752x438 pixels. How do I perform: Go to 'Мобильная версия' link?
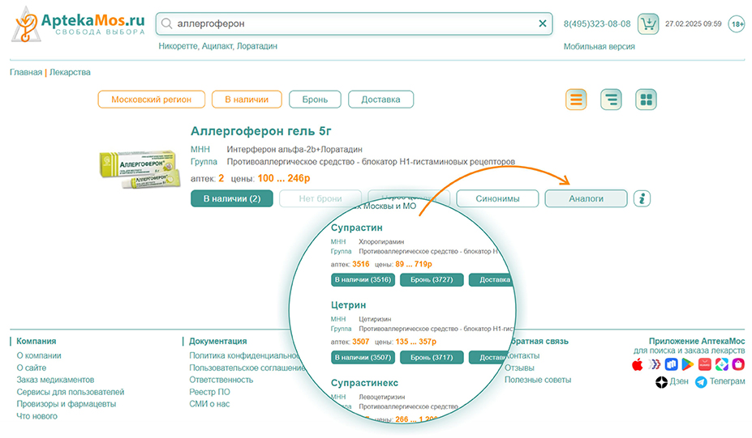(x=599, y=47)
